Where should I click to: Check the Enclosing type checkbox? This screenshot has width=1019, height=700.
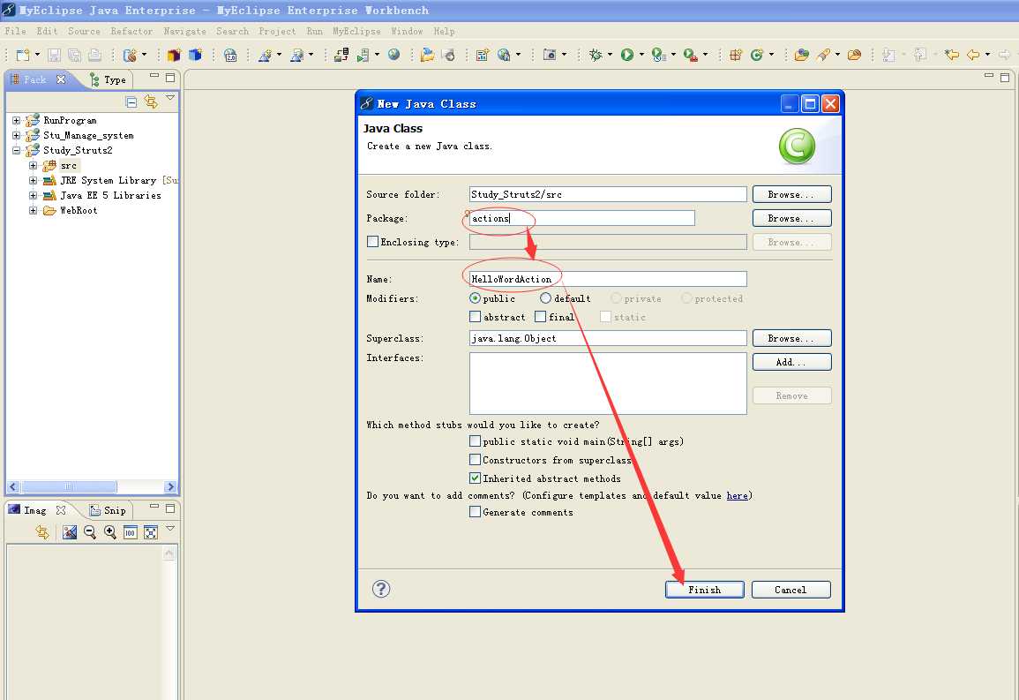[372, 242]
